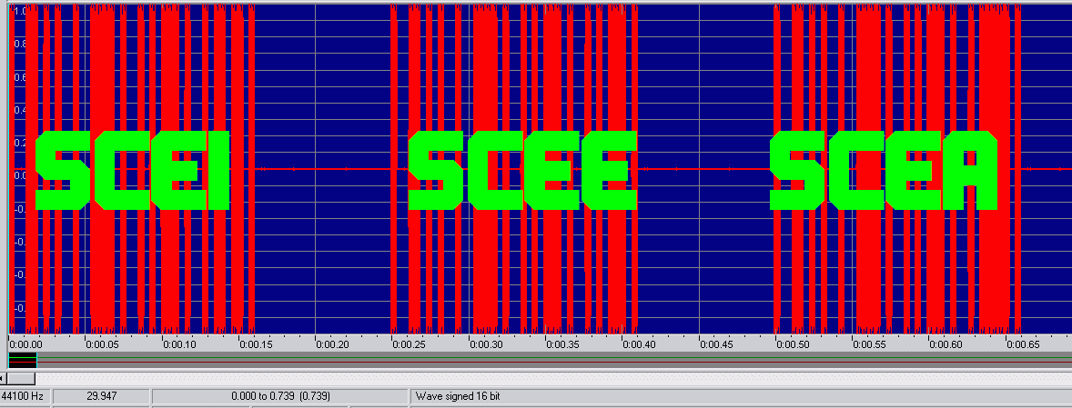Click the 0:00.50 mark on time ruler
The image size is (1072, 408).
(x=793, y=344)
